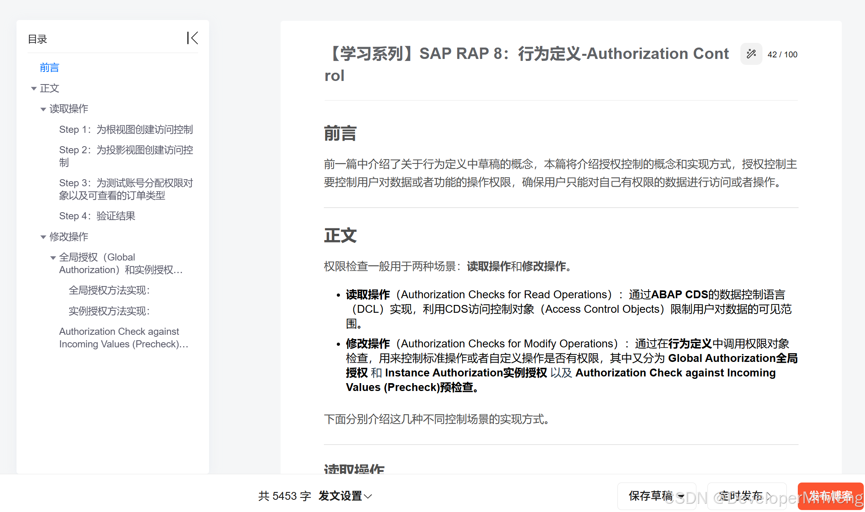Viewport: 865px width, 512px height.
Task: Jump to 全局授权方法实现 heading
Action: tap(109, 290)
